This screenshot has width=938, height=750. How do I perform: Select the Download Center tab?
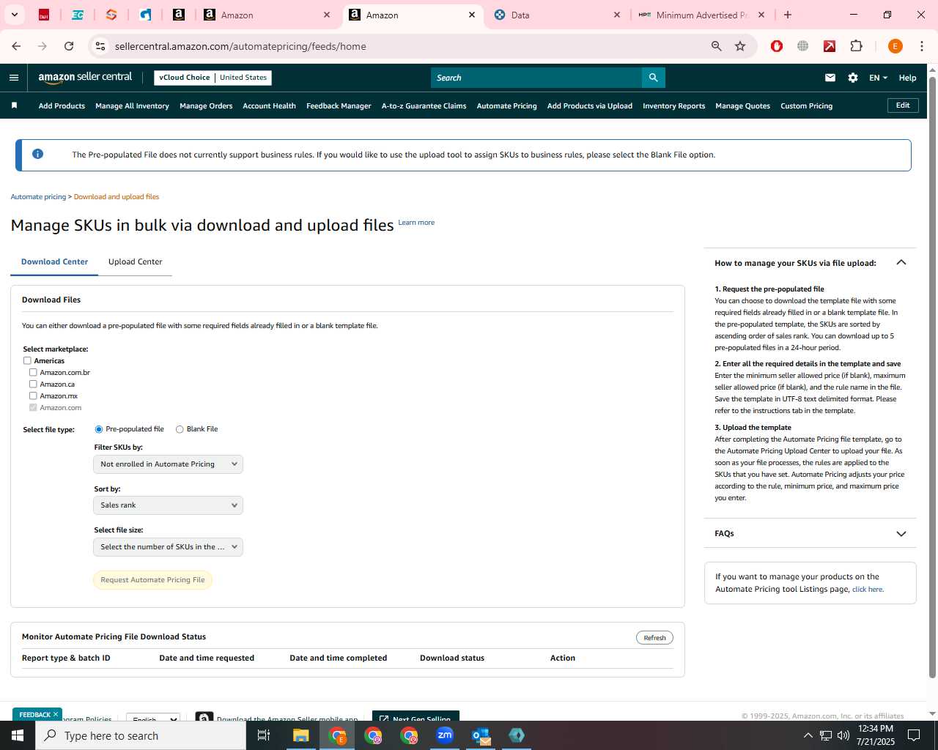(54, 261)
